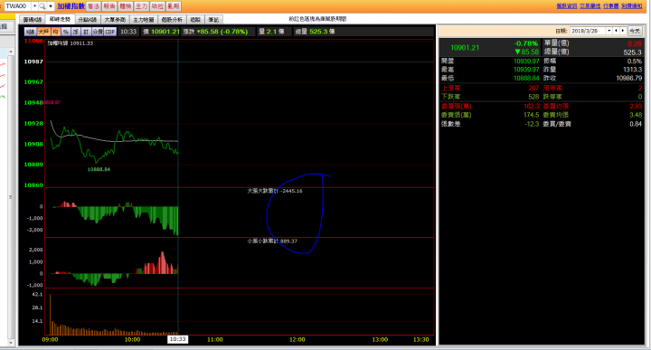Click the 委買張 value 162.3
Viewport: 651px width, 350px height.
coord(532,107)
